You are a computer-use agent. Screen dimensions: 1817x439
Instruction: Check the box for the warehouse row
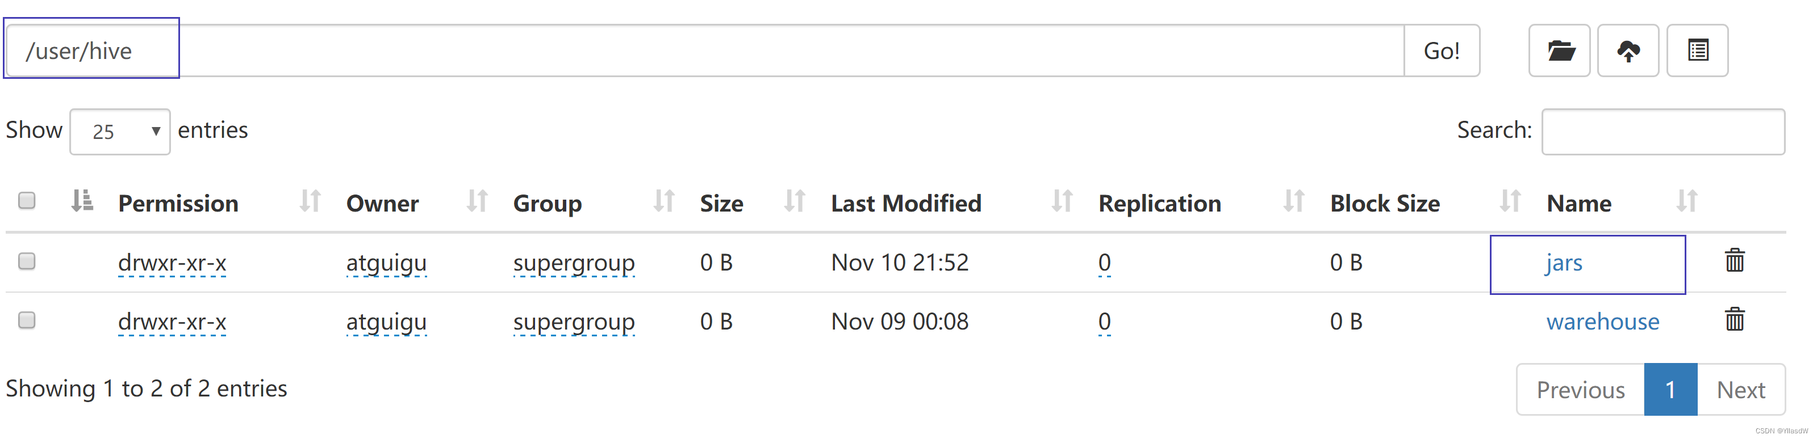(x=27, y=320)
